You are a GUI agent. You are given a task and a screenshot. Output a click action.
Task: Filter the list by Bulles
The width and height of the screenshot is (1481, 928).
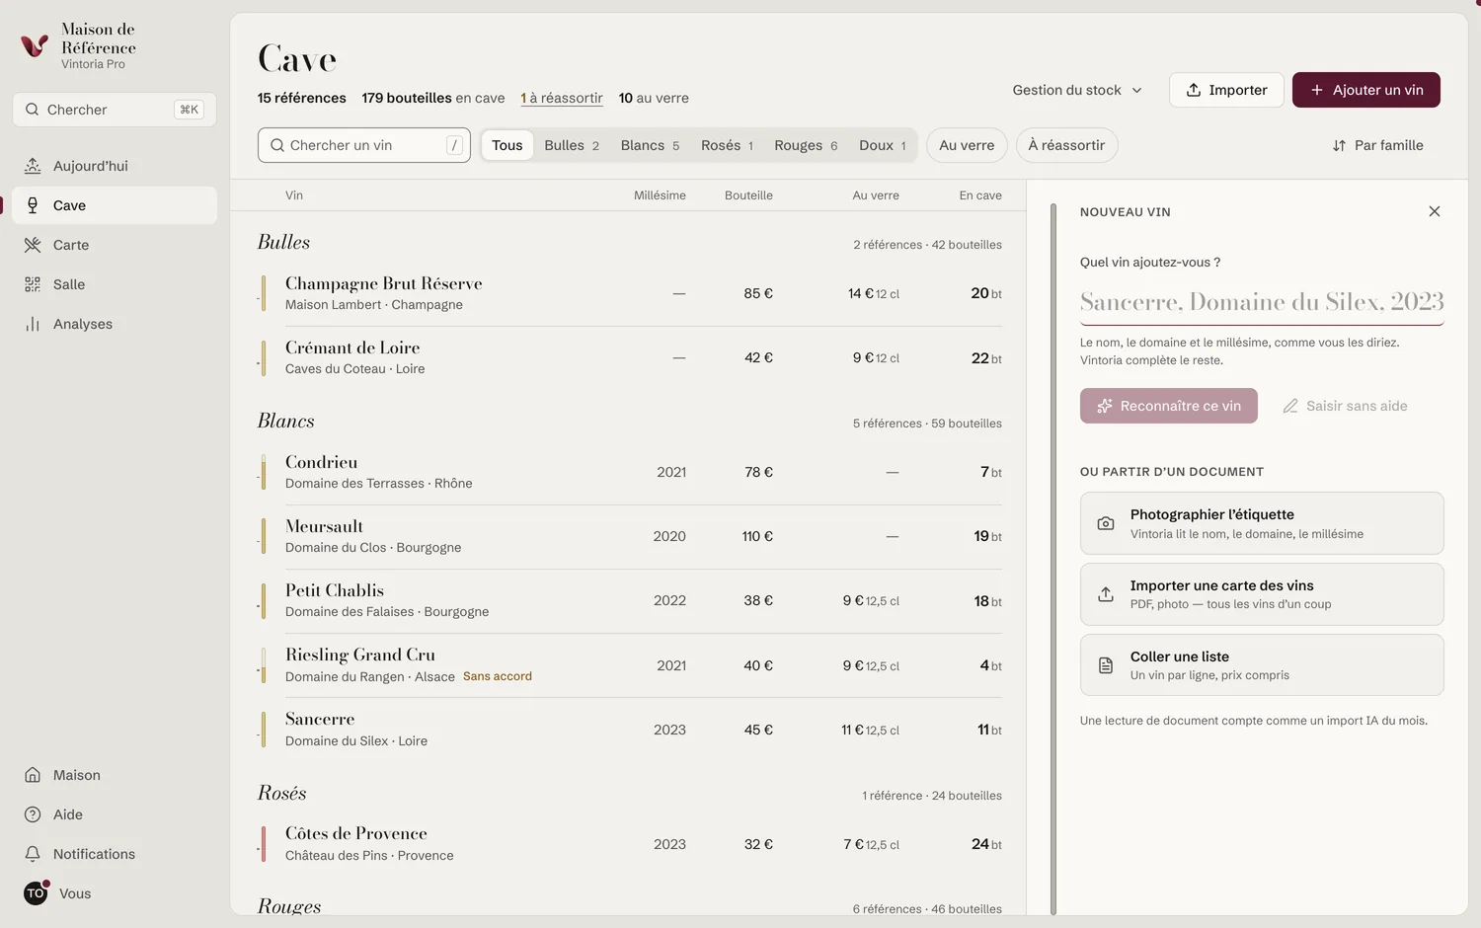[572, 145]
